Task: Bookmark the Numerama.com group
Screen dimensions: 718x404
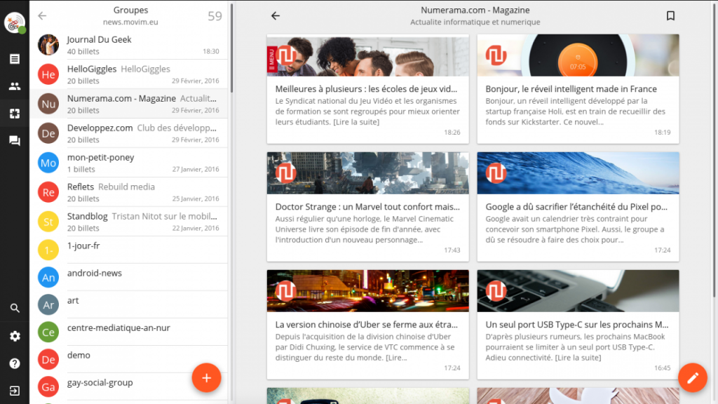Action: pos(670,16)
